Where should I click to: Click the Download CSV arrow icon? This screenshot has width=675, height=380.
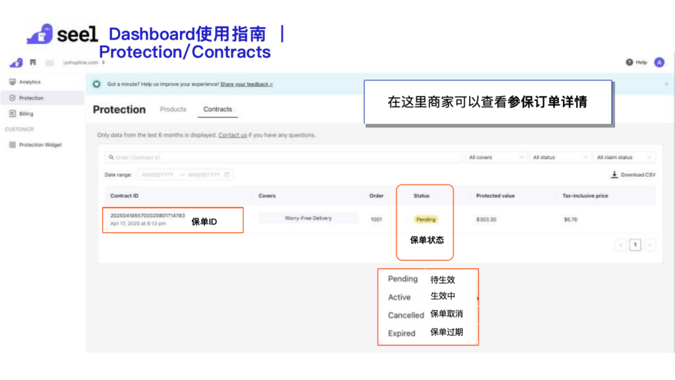(614, 175)
